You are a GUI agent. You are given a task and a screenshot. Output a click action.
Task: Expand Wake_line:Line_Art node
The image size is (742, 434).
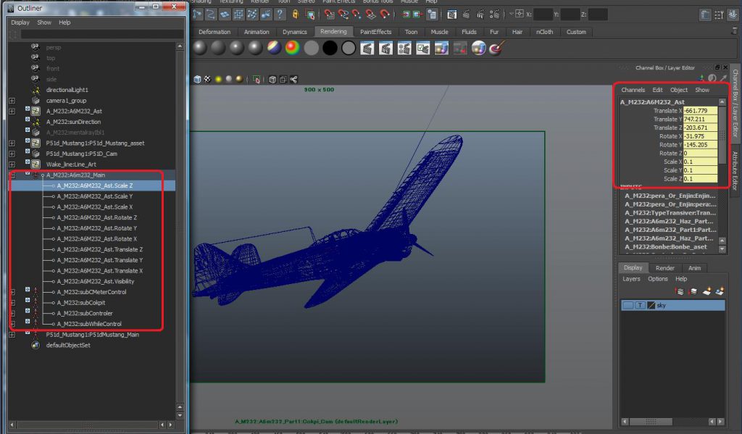point(12,164)
